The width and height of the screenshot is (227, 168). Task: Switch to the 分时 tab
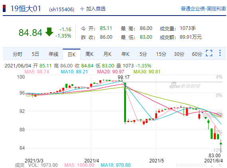click(18, 54)
